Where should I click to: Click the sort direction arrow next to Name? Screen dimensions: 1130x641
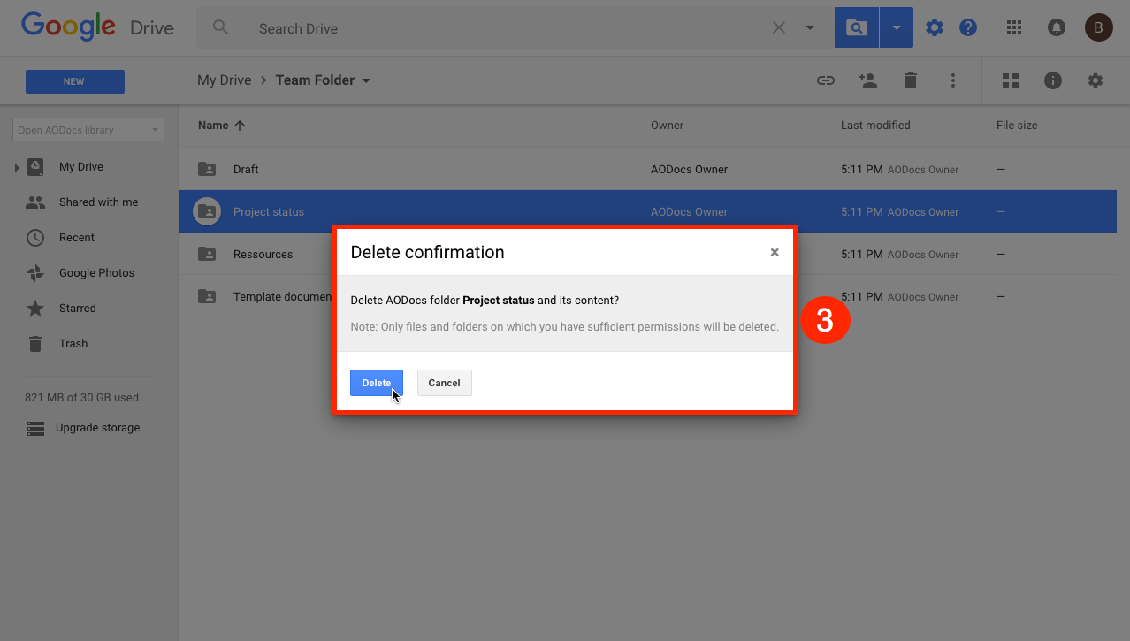pyautogui.click(x=240, y=126)
